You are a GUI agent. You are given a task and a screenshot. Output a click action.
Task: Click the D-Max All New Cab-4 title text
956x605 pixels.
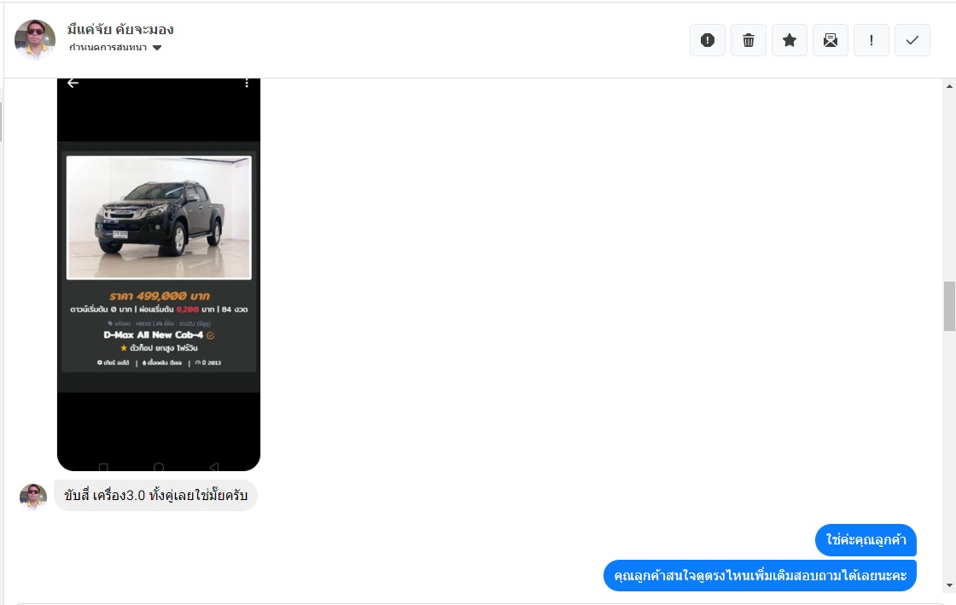(x=154, y=334)
